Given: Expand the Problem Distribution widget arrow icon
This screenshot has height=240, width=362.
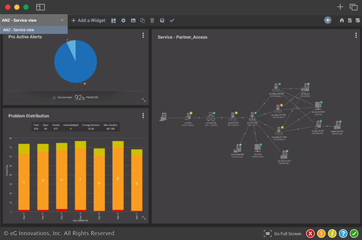Looking at the screenshot, I should (144, 218).
